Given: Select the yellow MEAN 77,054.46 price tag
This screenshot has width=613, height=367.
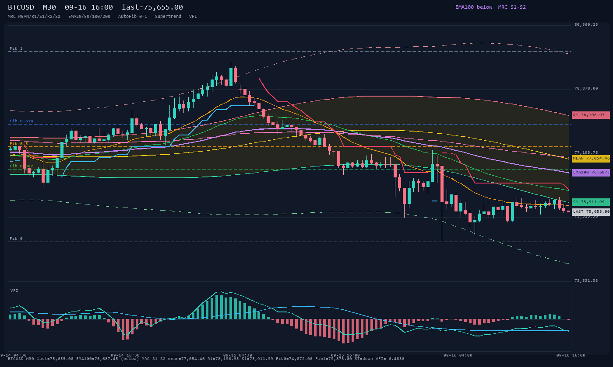Looking at the screenshot, I should [591, 159].
